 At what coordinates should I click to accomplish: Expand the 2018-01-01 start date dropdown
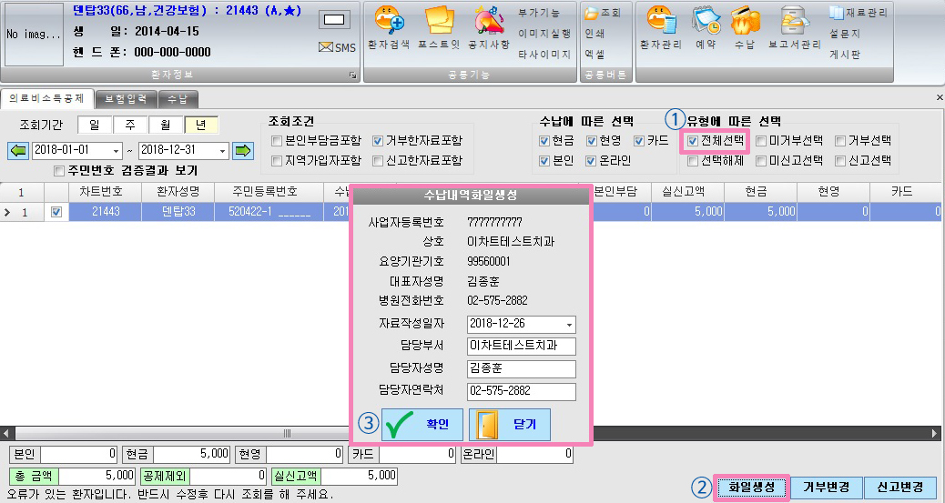(x=116, y=151)
